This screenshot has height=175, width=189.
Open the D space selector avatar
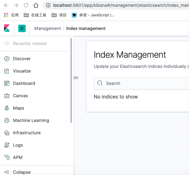(22, 28)
